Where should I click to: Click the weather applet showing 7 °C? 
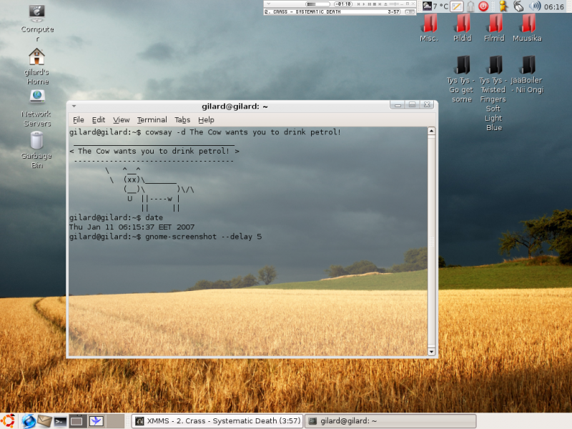[x=435, y=6]
